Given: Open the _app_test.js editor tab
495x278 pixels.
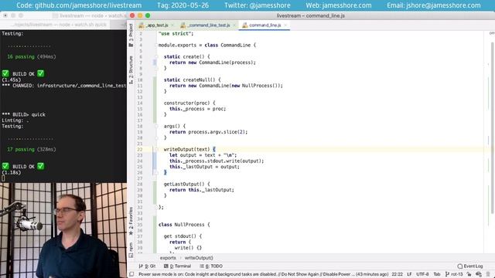Looking at the screenshot, I should pyautogui.click(x=157, y=25).
